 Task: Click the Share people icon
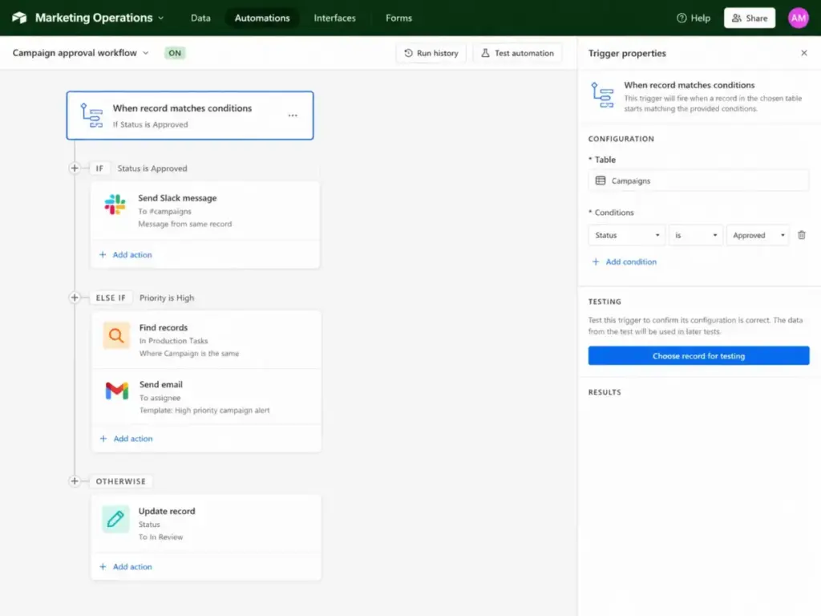tap(736, 18)
